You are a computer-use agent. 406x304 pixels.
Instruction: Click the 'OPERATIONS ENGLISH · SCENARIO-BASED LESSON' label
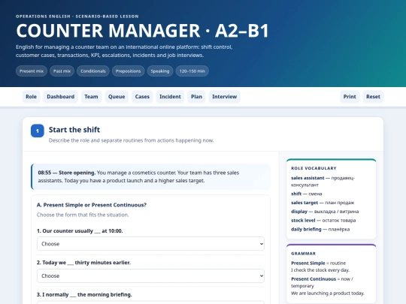77,17
